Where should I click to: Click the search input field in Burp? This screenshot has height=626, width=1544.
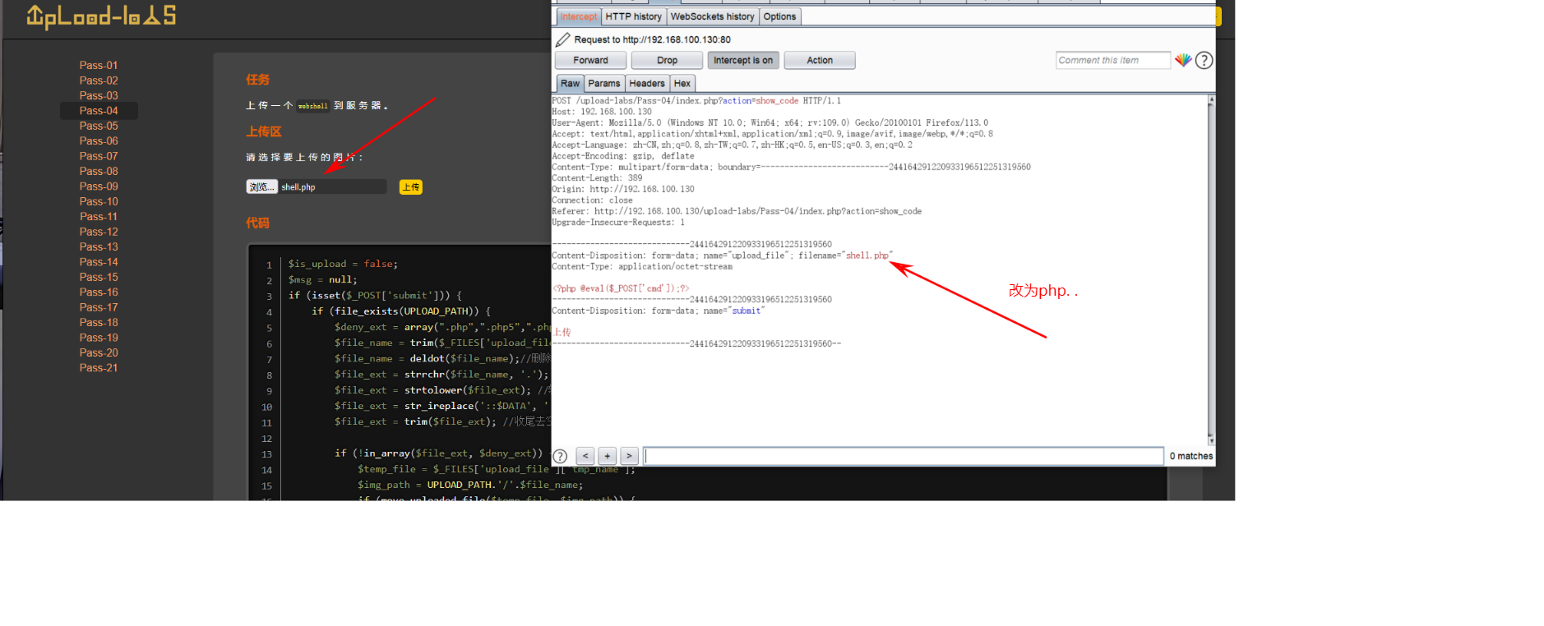[x=904, y=456]
